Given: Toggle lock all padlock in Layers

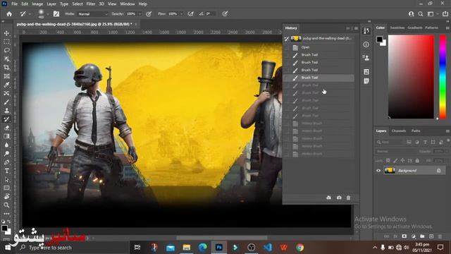Looking at the screenshot, I should [417, 160].
